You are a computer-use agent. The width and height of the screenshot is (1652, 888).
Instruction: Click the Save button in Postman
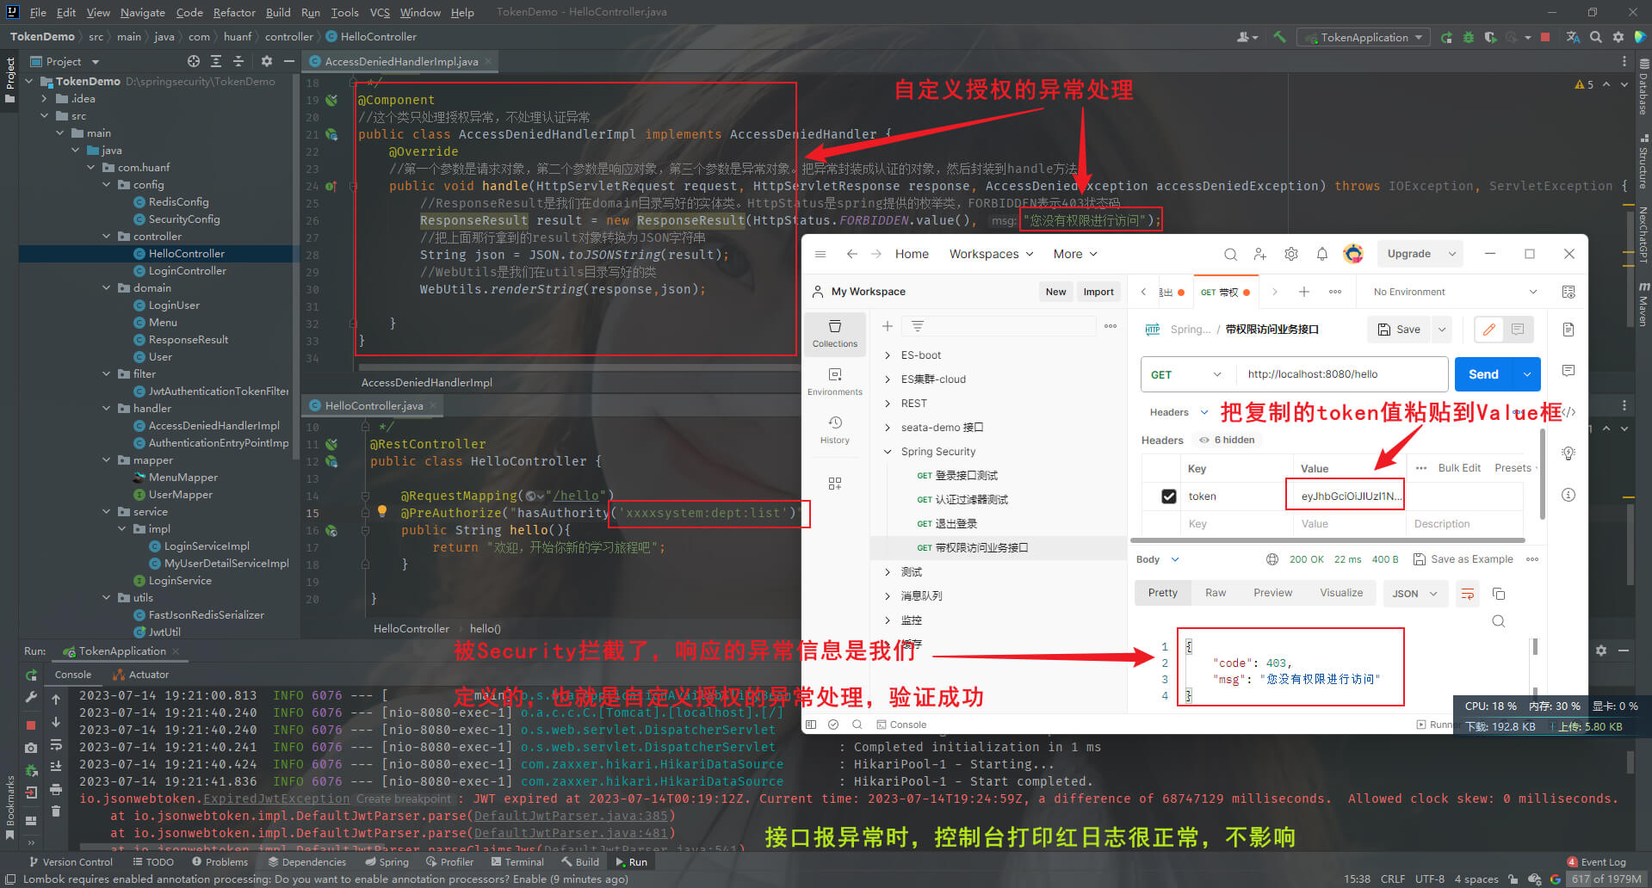click(x=1400, y=330)
